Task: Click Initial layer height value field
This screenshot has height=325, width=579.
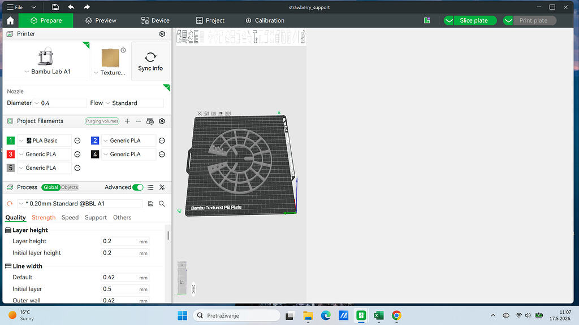Action: [125, 253]
